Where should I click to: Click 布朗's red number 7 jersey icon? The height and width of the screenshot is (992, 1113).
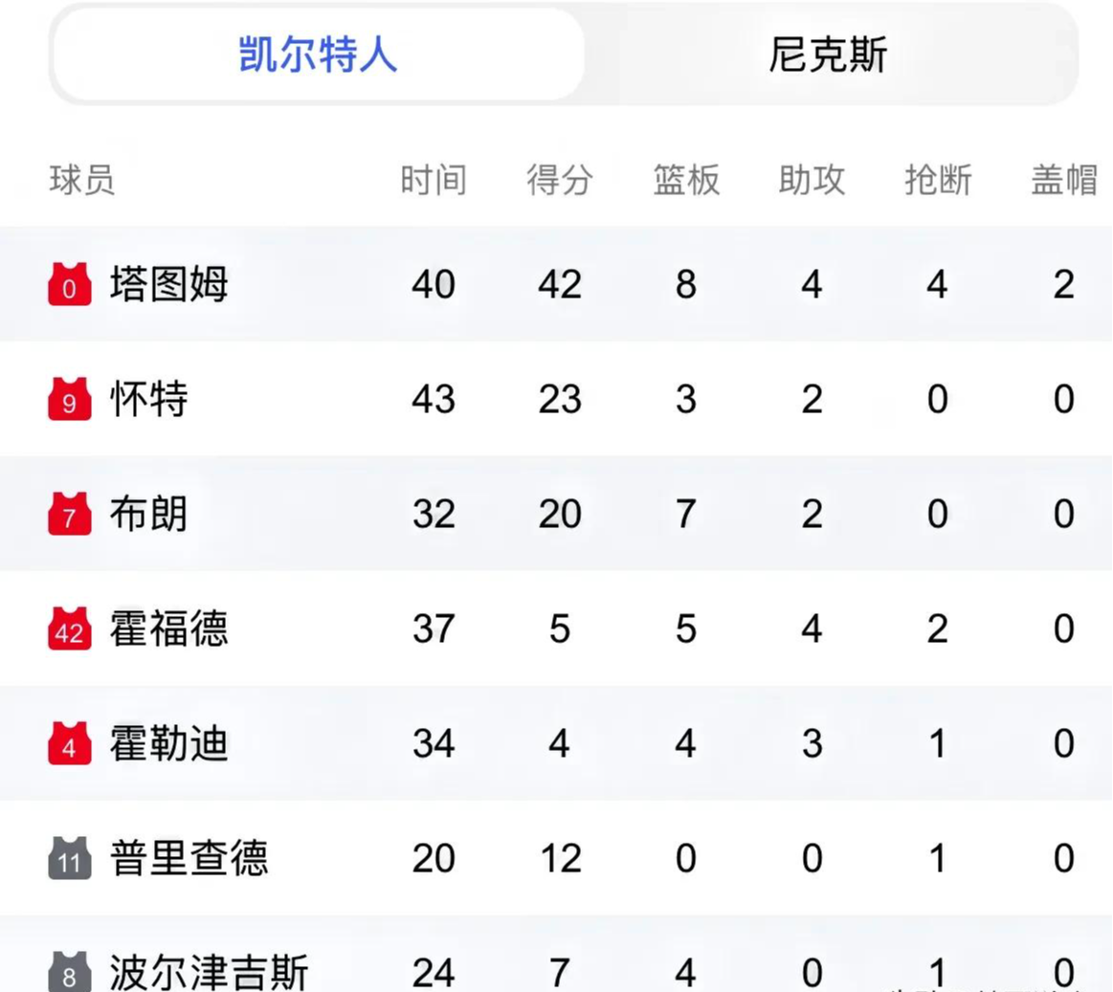click(x=70, y=514)
